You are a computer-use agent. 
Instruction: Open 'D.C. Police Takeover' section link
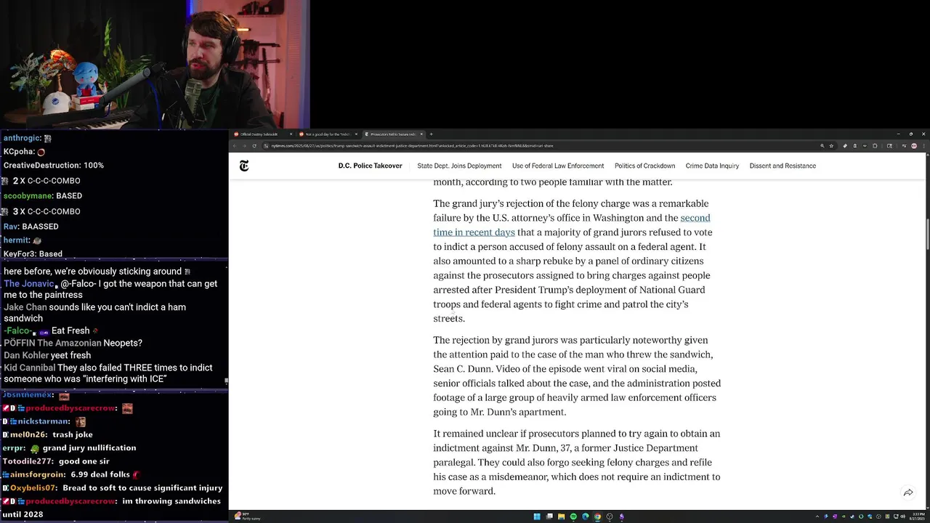tap(370, 166)
